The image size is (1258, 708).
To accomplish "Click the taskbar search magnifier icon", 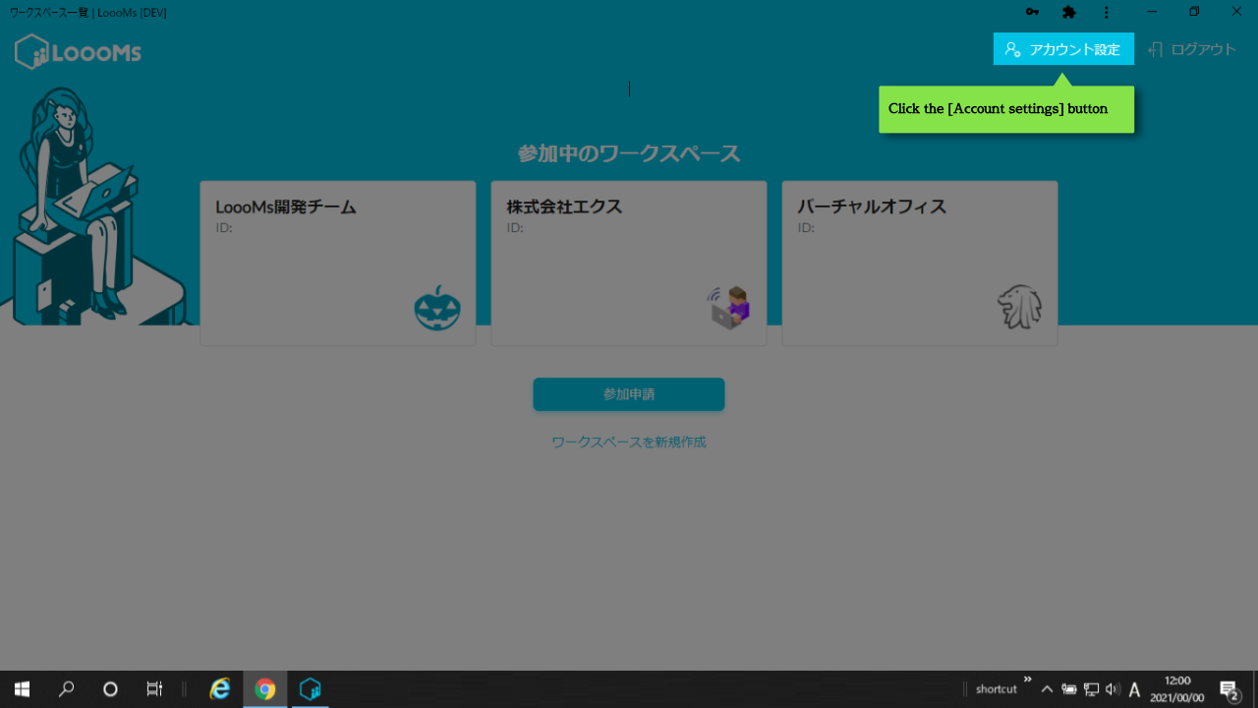I will pos(67,689).
